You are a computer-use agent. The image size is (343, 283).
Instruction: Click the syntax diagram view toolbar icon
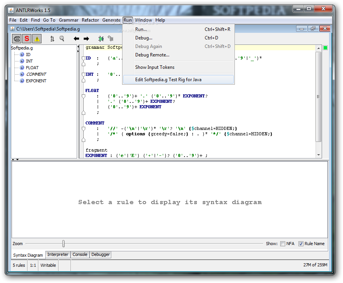pos(17,38)
